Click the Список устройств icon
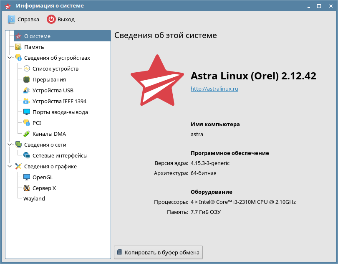Viewport: 338px width, 264px height. [x=27, y=69]
